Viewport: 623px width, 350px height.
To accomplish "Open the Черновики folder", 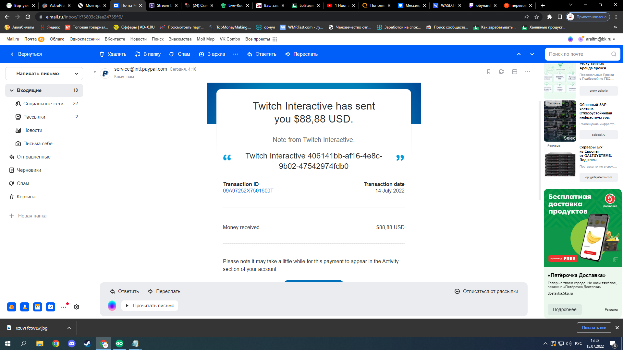I will (29, 170).
